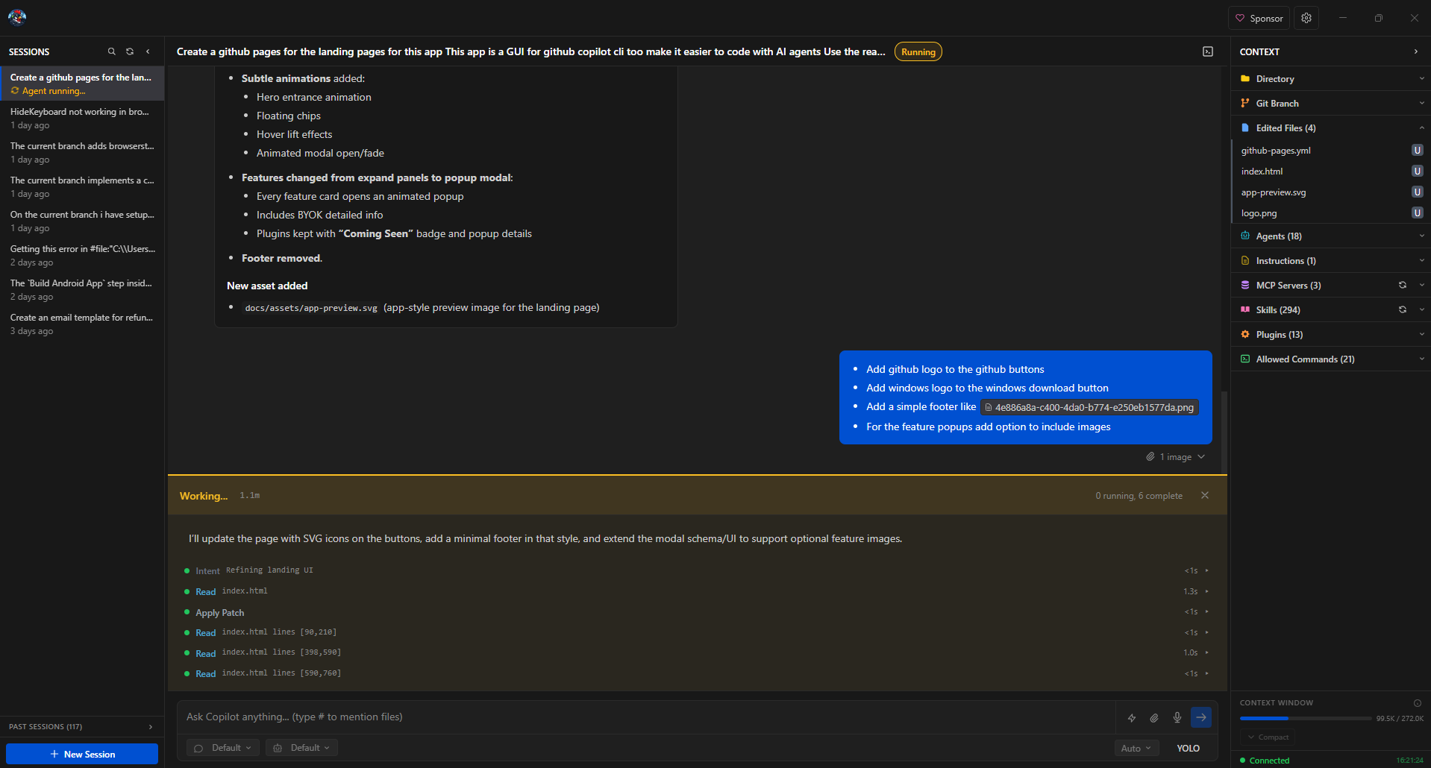Click the chat scrollbar thumb
1431x768 pixels.
1224,431
